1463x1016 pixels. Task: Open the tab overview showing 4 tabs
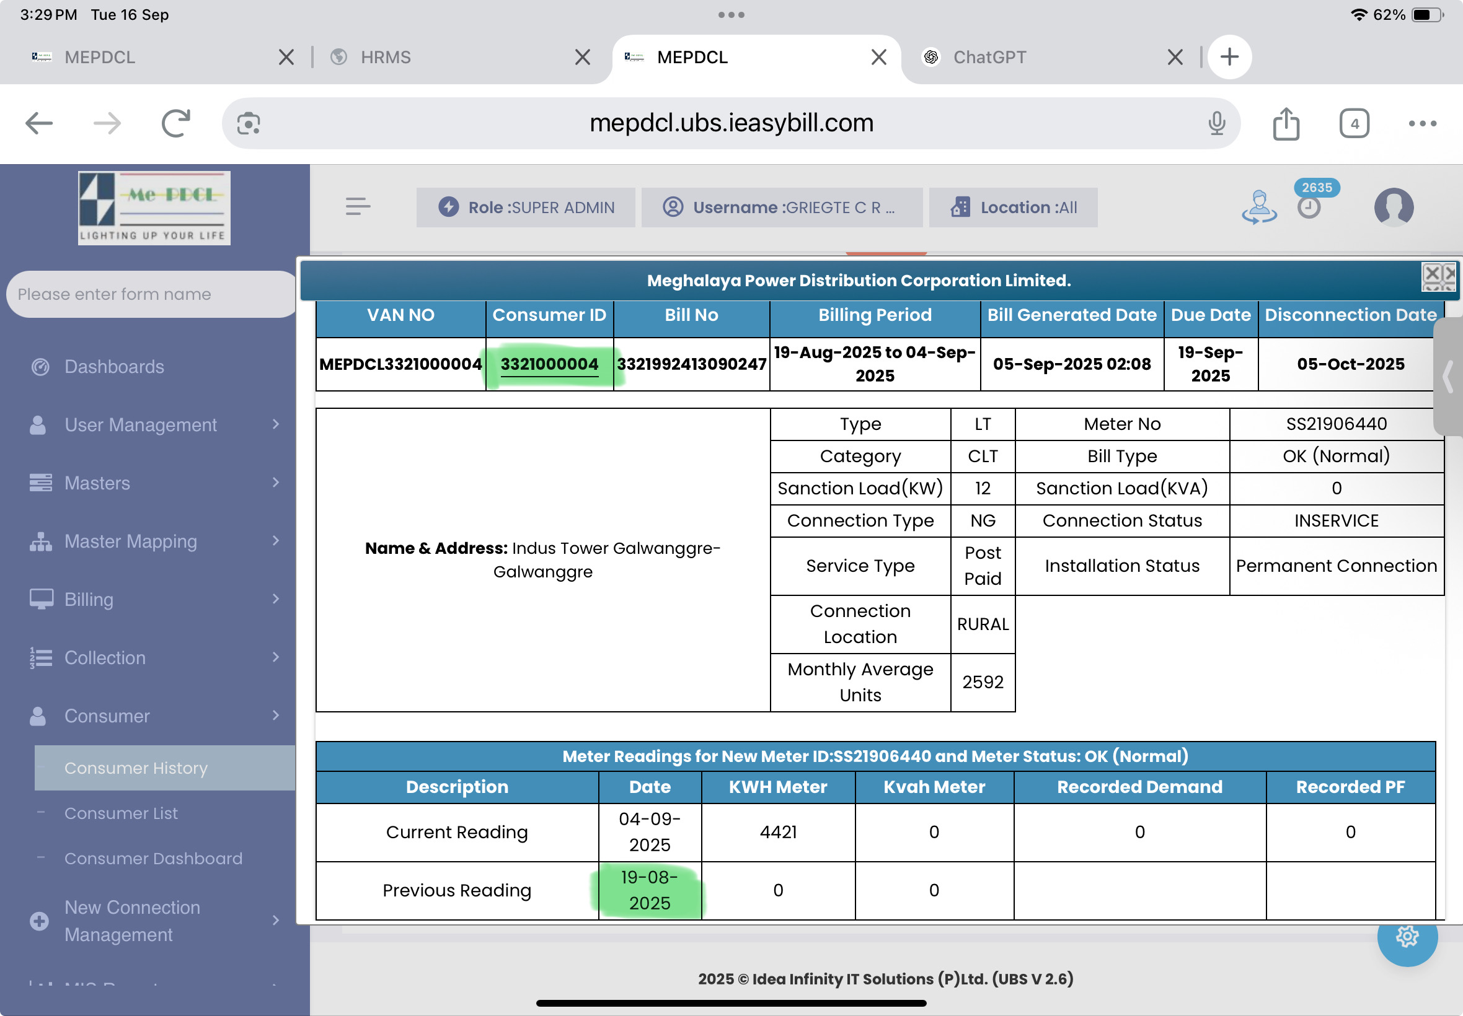(1354, 123)
